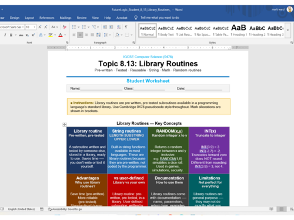Image resolution: width=294 pixels, height=220 pixels.
Task: Apply the No Spacing style
Action: (x=202, y=31)
